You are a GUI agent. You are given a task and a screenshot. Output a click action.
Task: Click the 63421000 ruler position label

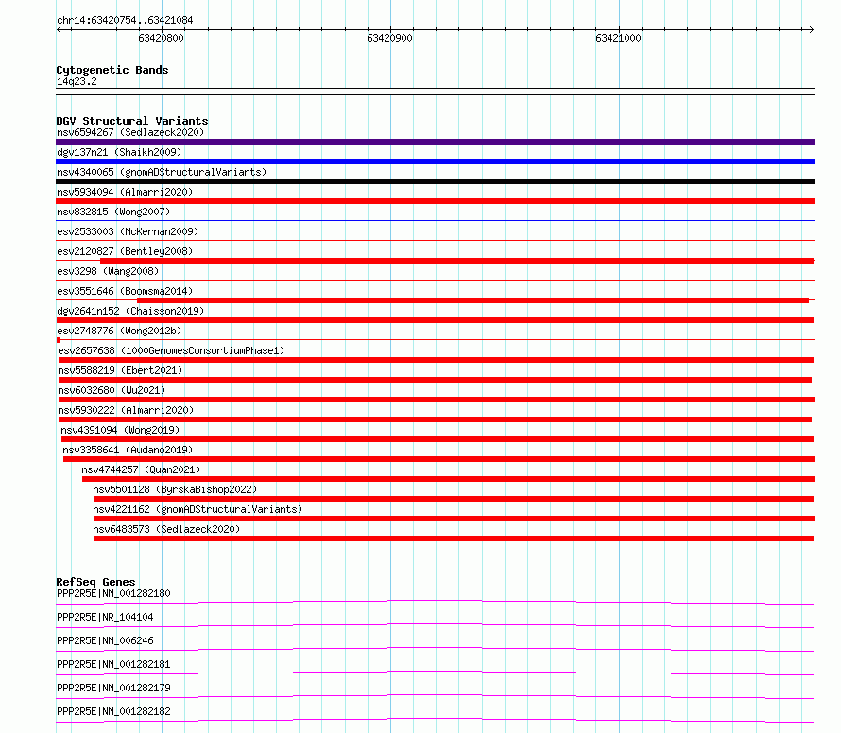pyautogui.click(x=618, y=38)
